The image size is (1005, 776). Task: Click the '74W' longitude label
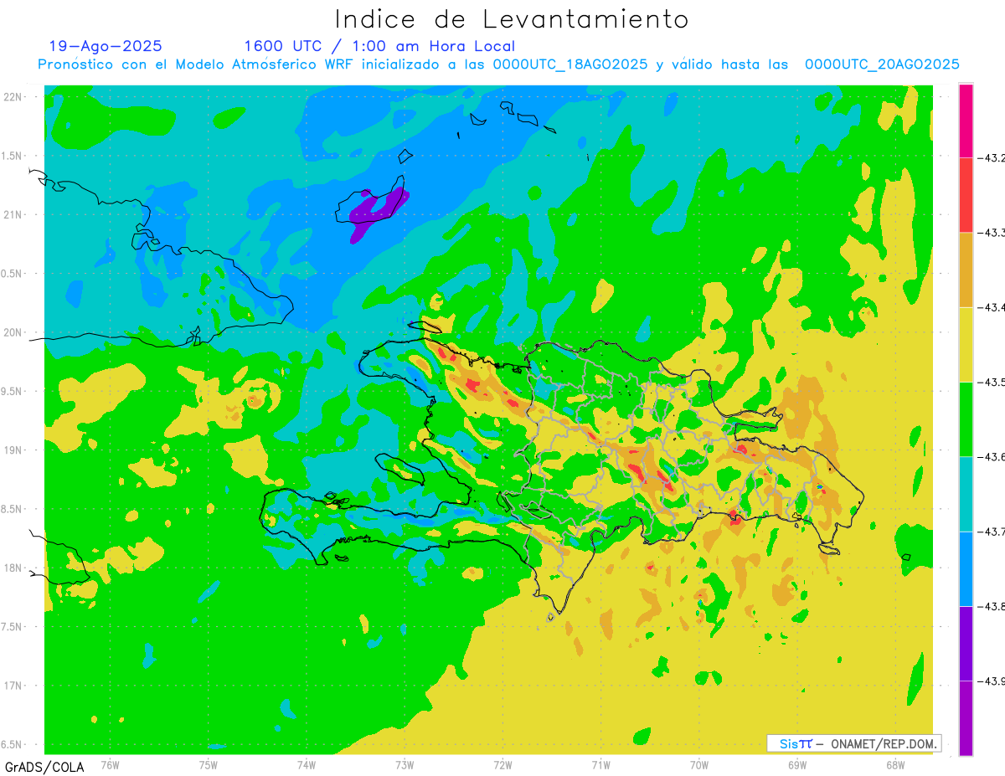point(307,764)
